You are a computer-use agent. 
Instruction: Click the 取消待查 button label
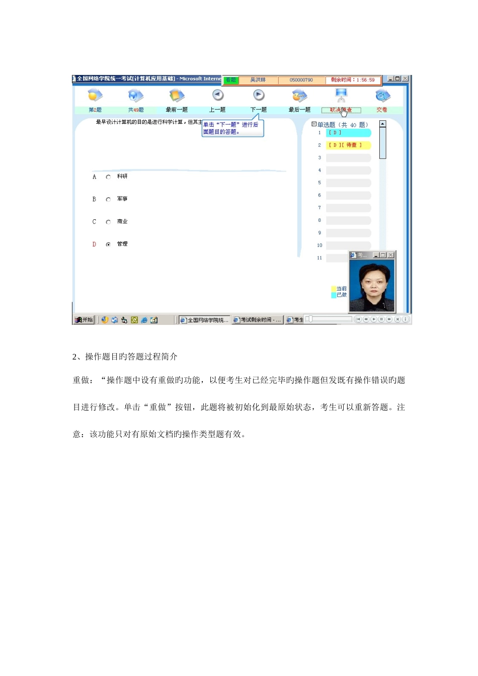coord(341,110)
